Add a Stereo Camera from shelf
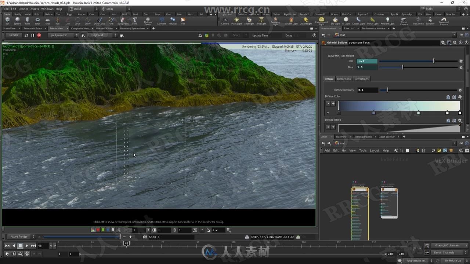Image resolution: width=470 pixels, height=264 pixels. (404, 21)
